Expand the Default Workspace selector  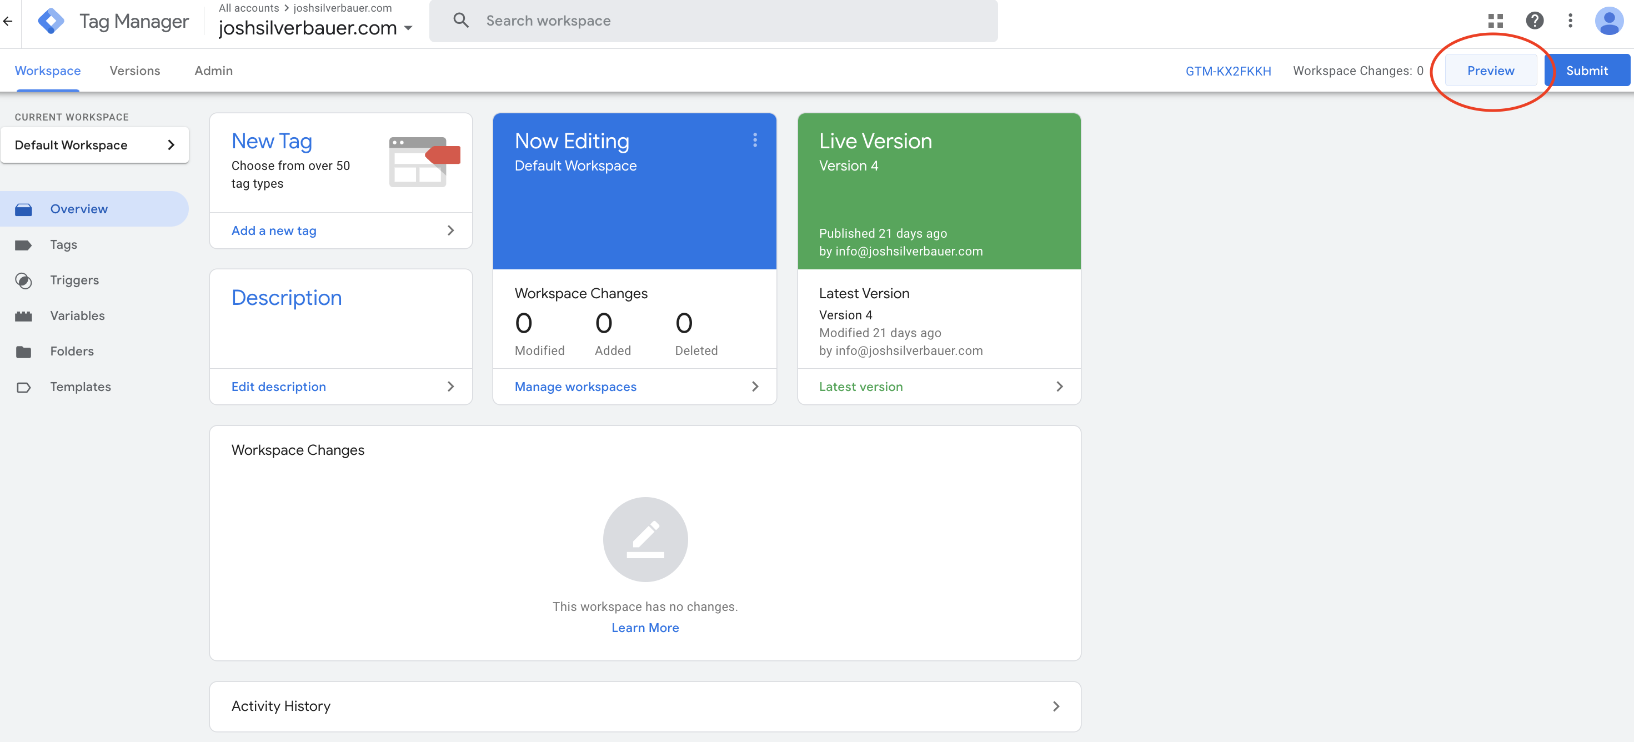tap(95, 145)
